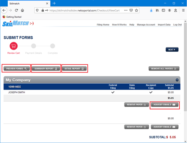Click the Federal Filing checkmark for Joseph Smith
Screen dimensions: 187x143
113,92
